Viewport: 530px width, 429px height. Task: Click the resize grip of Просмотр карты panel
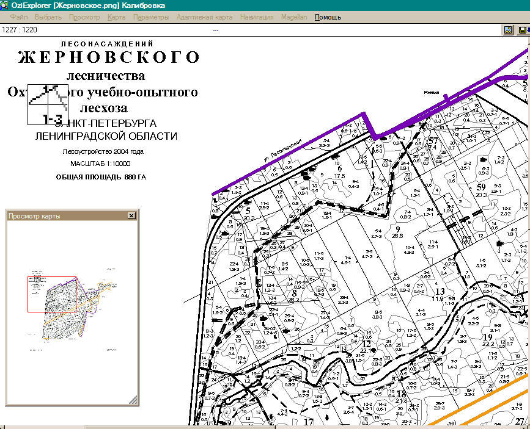click(133, 400)
